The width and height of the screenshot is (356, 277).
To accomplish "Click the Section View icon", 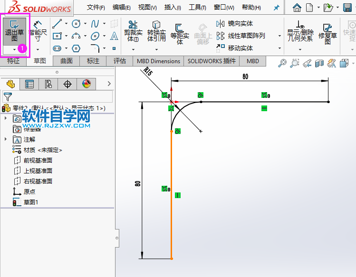I will pos(319,63).
